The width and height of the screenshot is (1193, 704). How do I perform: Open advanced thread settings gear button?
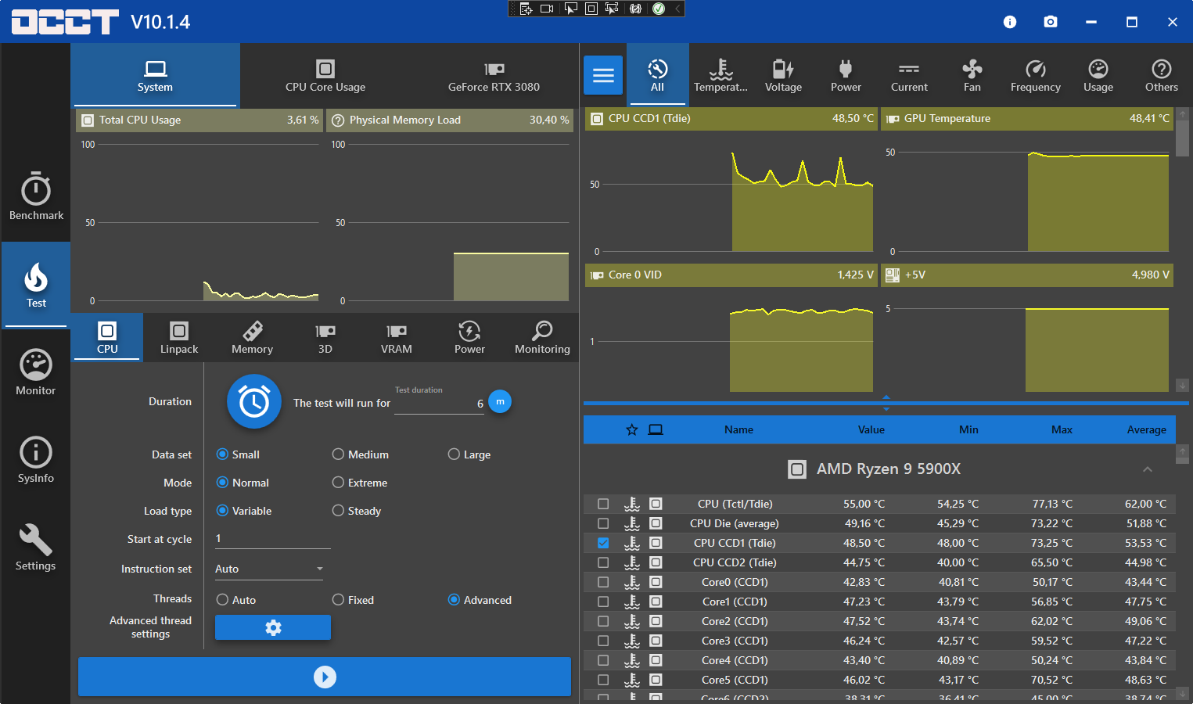273,627
